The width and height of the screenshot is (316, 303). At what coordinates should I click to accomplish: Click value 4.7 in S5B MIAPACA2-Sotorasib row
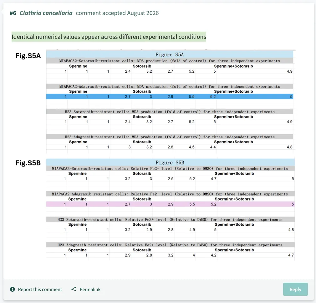click(214, 179)
